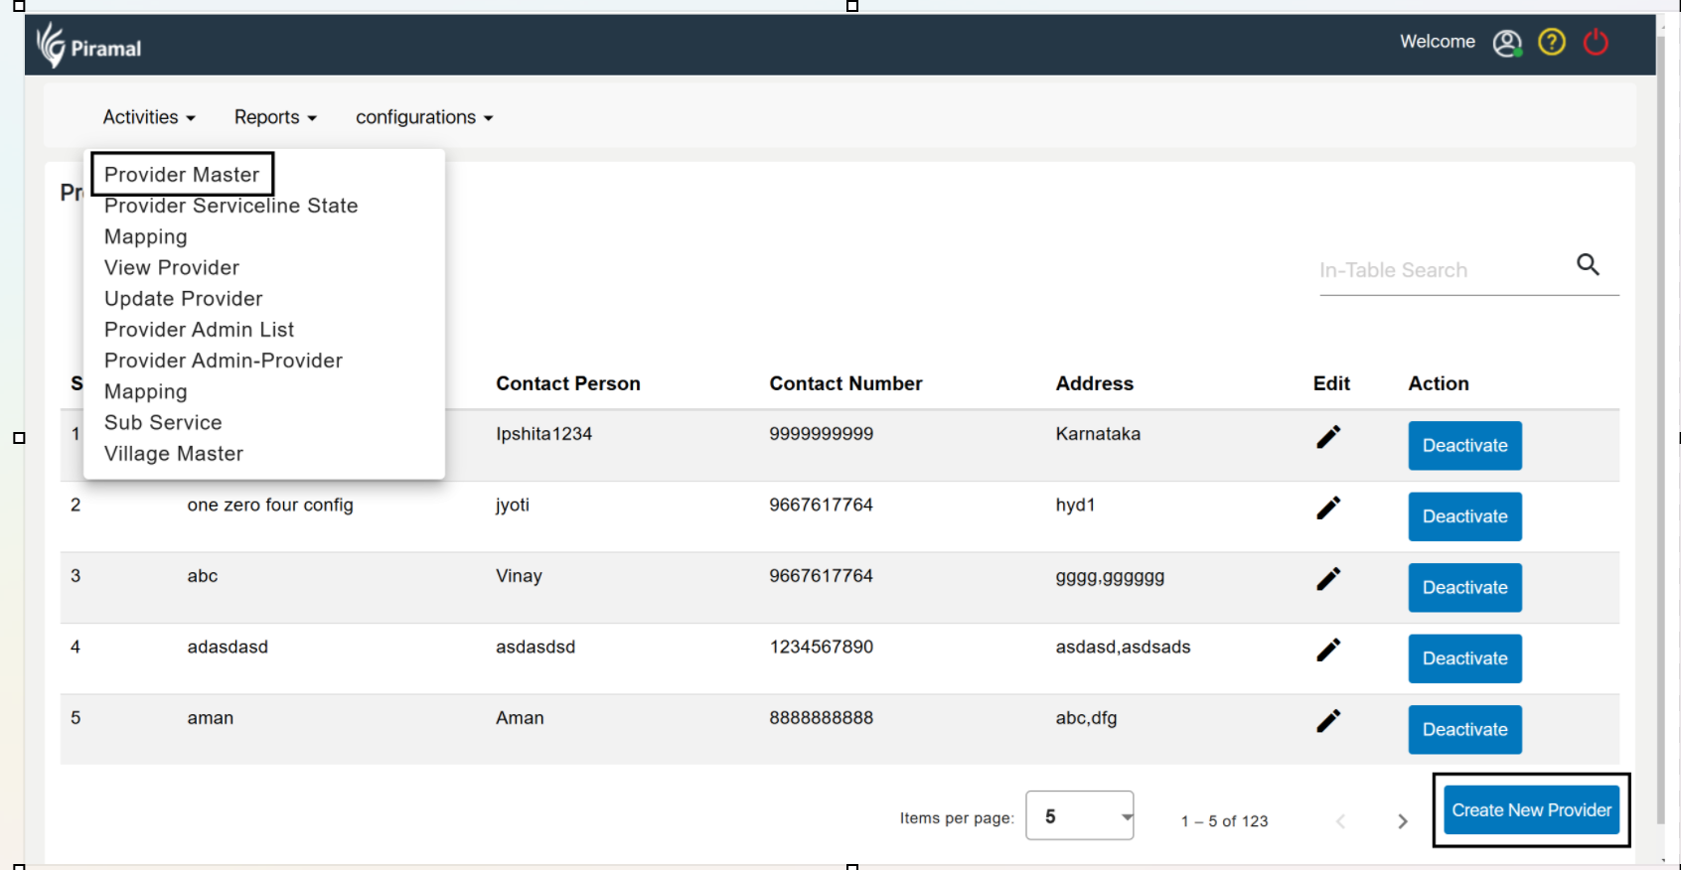Screen dimensions: 1681x870
Task: Click contact person Aman
Action: (520, 718)
